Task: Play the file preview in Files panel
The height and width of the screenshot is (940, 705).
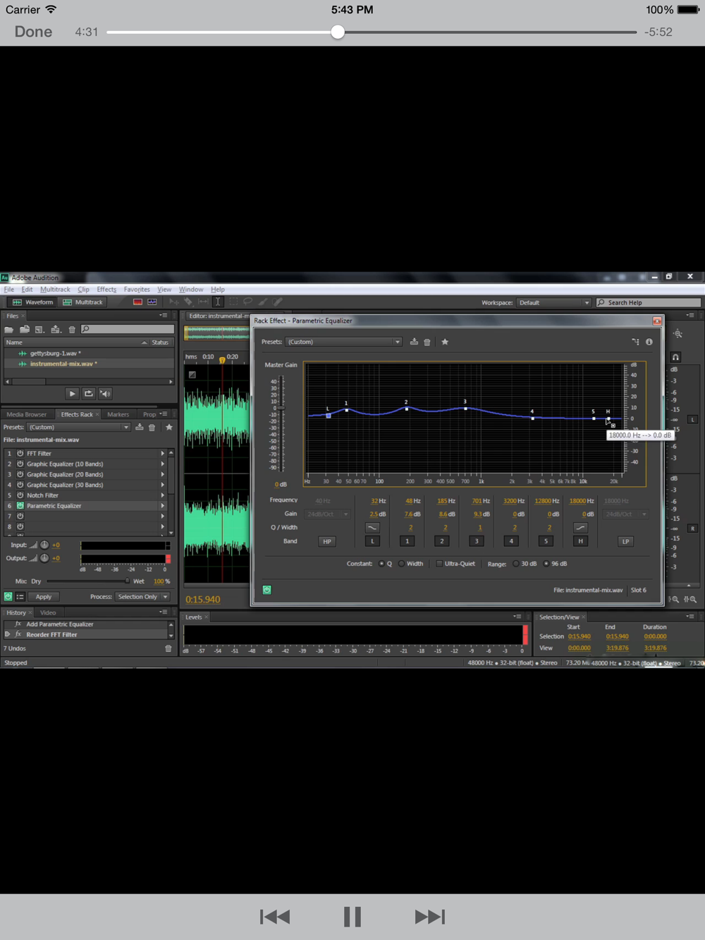Action: click(x=72, y=394)
